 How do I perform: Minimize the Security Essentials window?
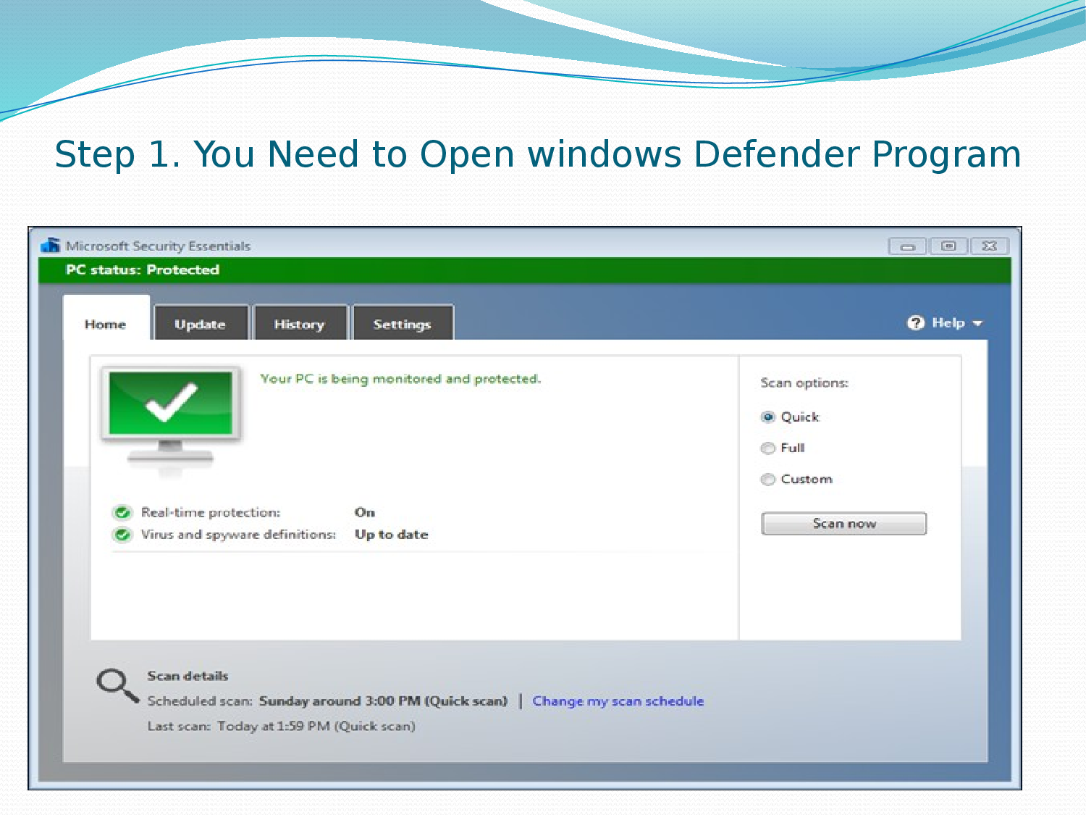(x=907, y=246)
